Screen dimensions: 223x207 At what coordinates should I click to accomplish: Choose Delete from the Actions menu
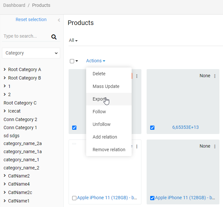(x=109, y=74)
